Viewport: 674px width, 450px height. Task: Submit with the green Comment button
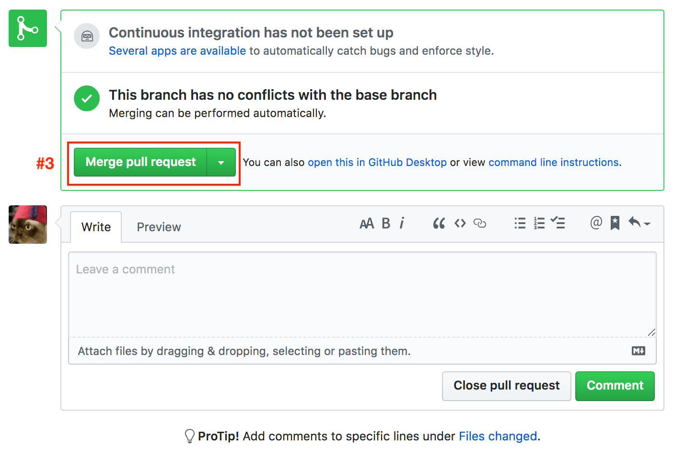pyautogui.click(x=615, y=386)
